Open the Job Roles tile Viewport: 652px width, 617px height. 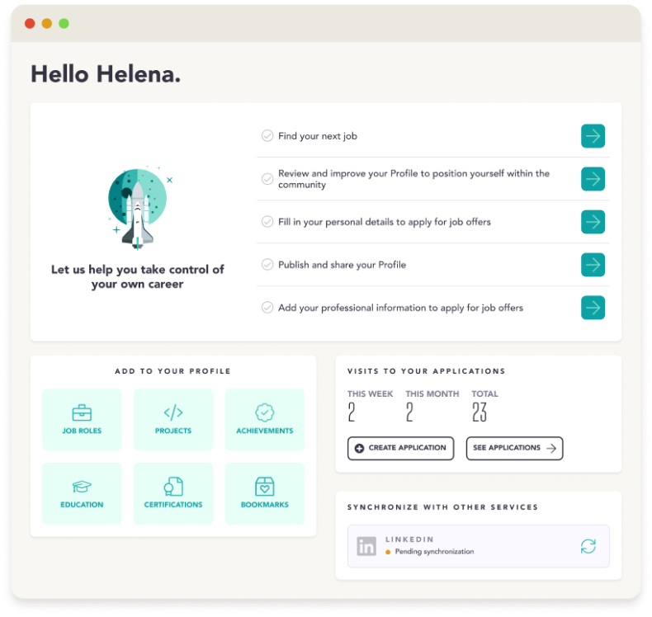(82, 420)
